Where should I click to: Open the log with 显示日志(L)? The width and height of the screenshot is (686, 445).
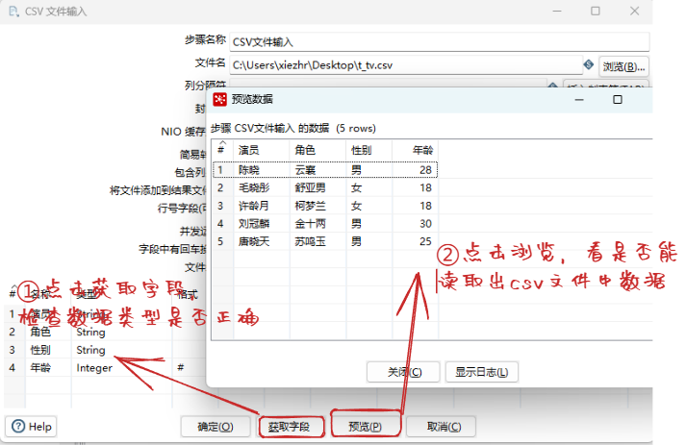point(482,372)
